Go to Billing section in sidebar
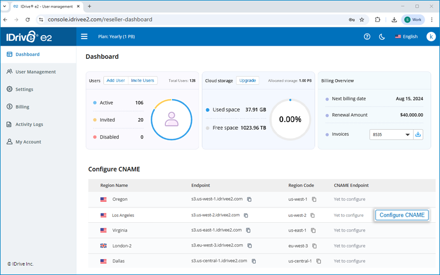 point(22,107)
